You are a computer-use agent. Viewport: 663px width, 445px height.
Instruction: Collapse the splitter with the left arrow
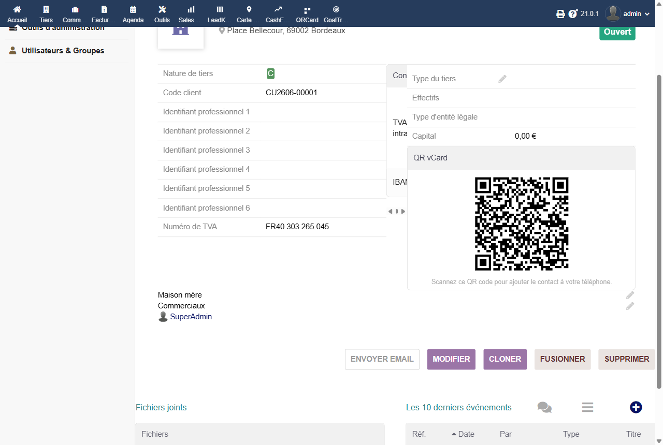[x=390, y=211]
